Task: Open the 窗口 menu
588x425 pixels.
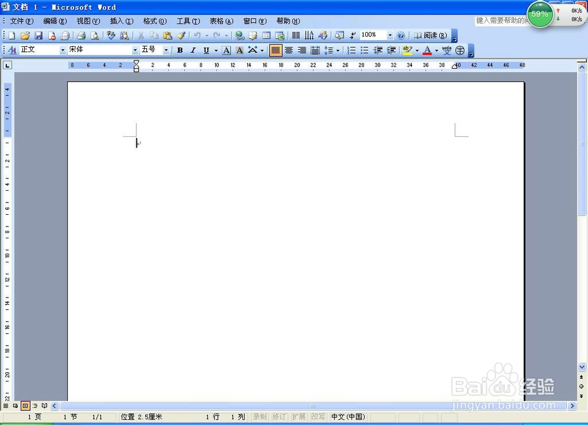Action: pos(255,21)
